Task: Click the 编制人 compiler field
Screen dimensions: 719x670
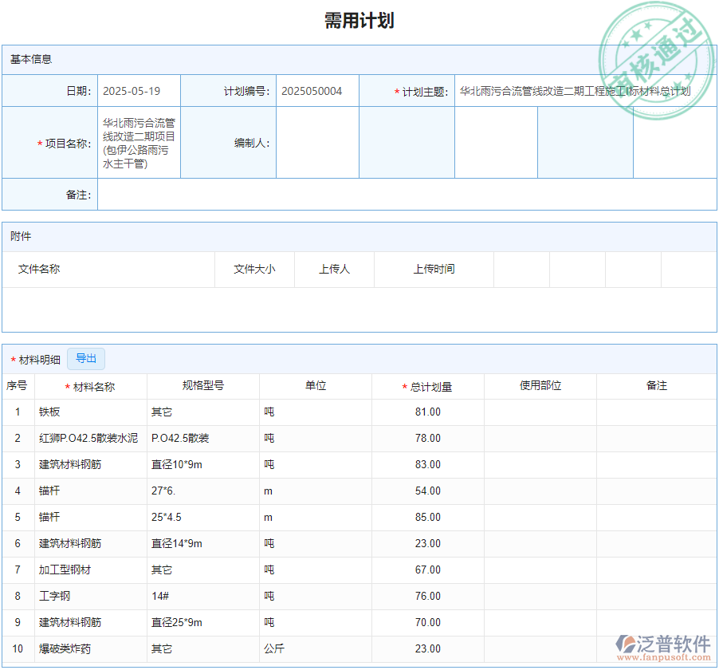Action: (x=318, y=142)
